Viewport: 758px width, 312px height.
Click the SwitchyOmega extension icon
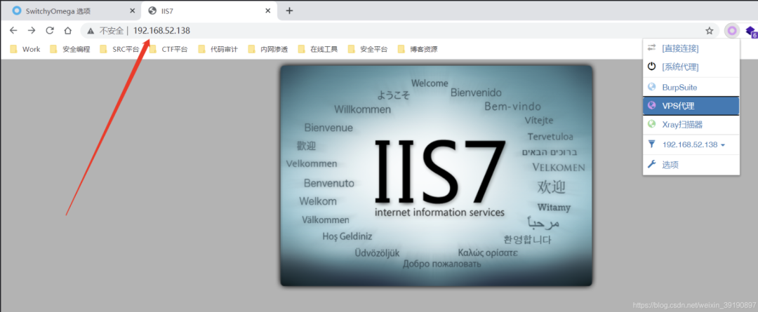(x=732, y=31)
